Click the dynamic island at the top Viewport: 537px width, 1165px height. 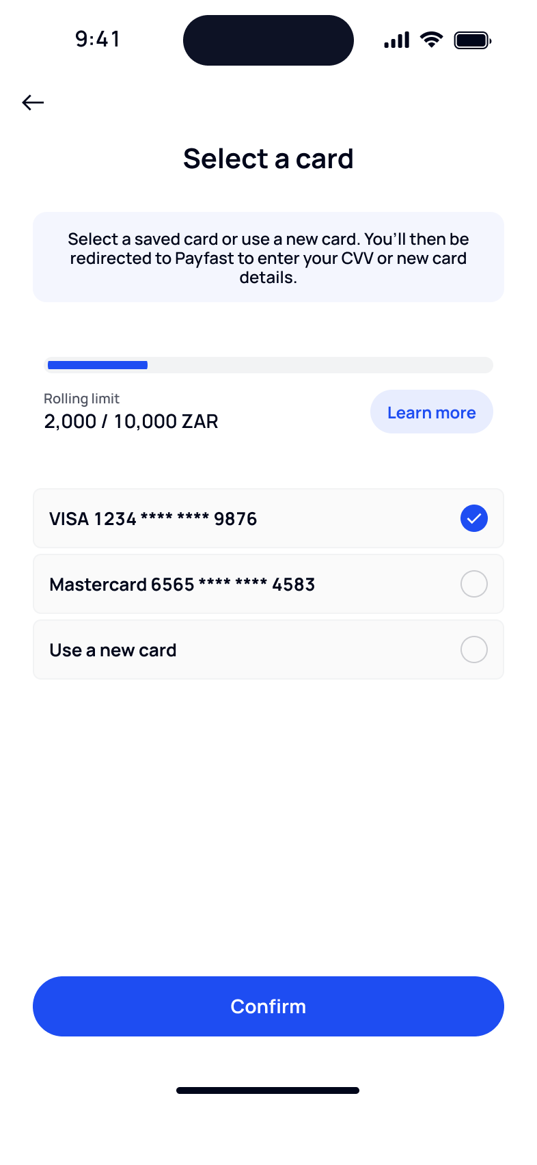pos(268,40)
